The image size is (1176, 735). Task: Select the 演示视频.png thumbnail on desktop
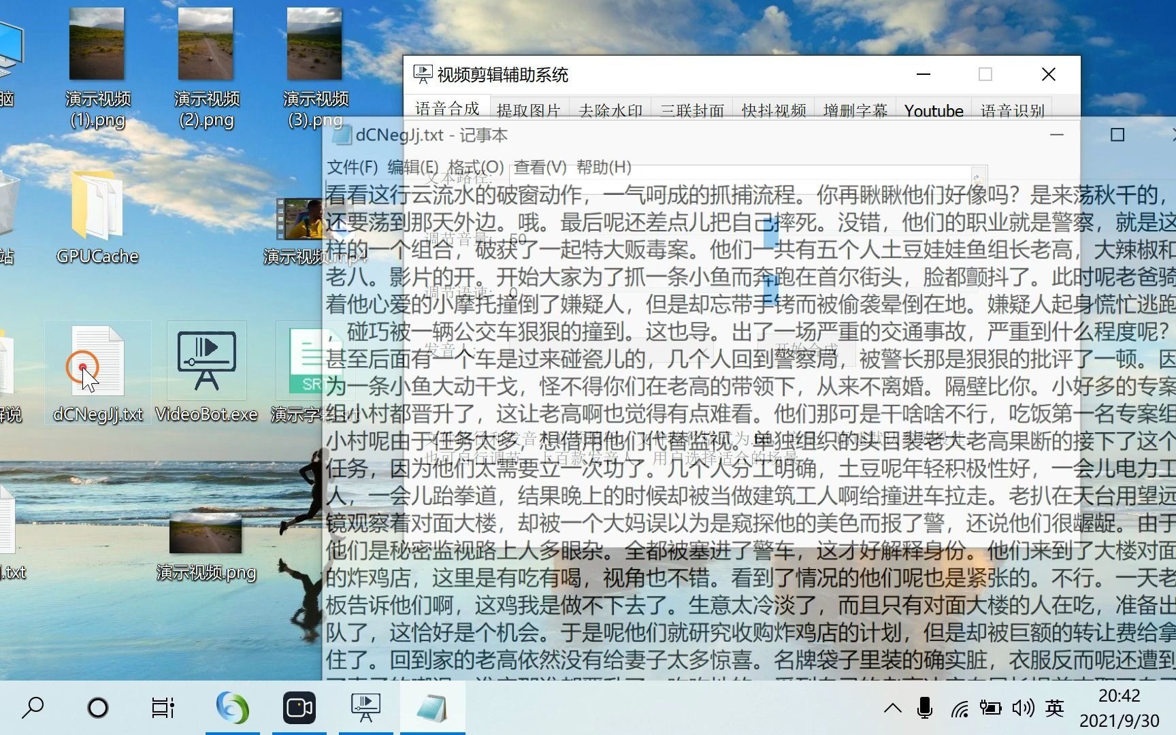coord(206,546)
